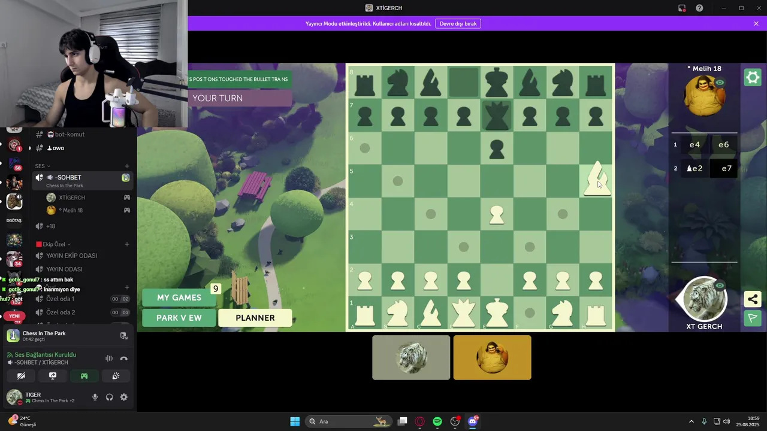Open Opera GX from the taskbar
The image size is (767, 431).
[x=420, y=421]
